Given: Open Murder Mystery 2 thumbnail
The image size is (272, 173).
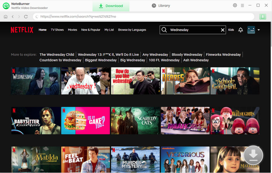Looking at the screenshot, I should 135,159.
